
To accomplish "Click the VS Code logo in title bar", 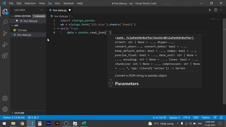I will pyautogui.click(x=4, y=3).
